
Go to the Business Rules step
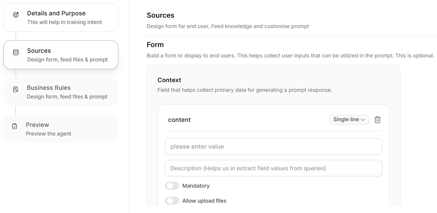pyautogui.click(x=61, y=92)
